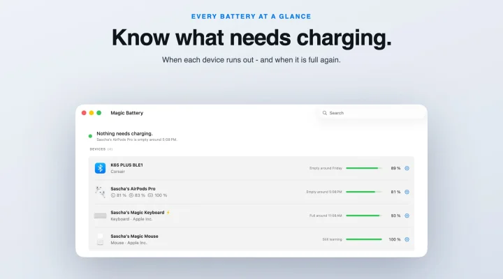Click the green status dot beside Nothing needs charging
The height and width of the screenshot is (279, 503).
[90, 136]
